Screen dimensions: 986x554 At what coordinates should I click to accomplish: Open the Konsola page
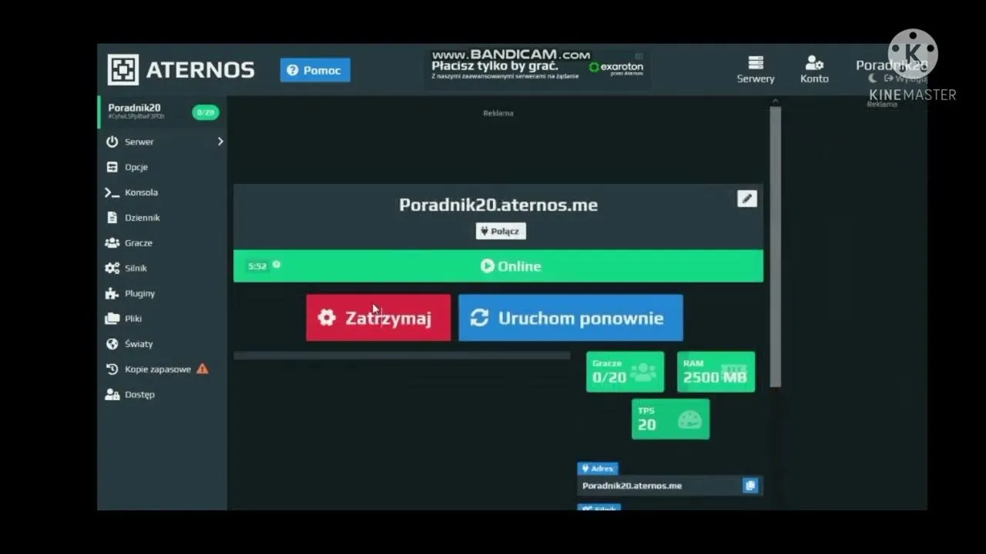(x=163, y=192)
